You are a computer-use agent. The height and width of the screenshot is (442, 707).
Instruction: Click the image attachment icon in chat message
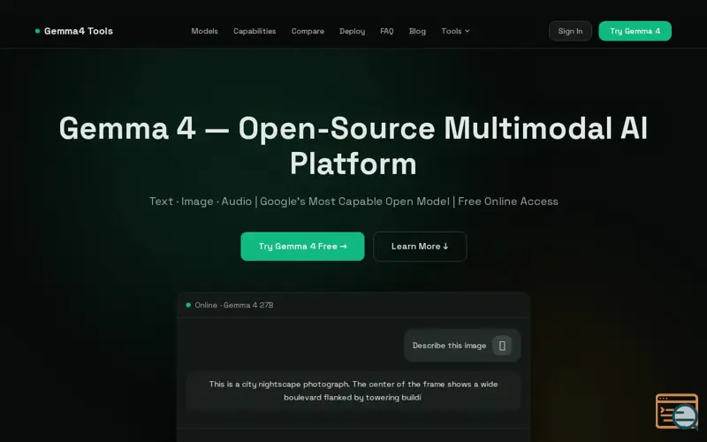click(x=502, y=346)
